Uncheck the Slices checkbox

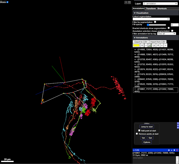click(8, 2)
